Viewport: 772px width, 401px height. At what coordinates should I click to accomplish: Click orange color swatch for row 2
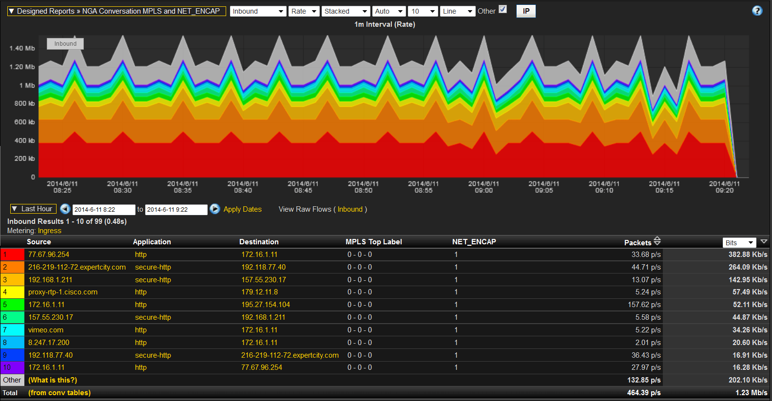pos(13,267)
